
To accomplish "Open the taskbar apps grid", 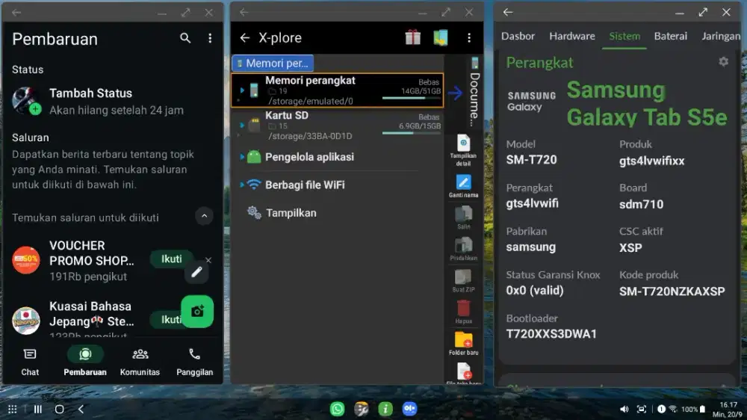I will (13, 409).
